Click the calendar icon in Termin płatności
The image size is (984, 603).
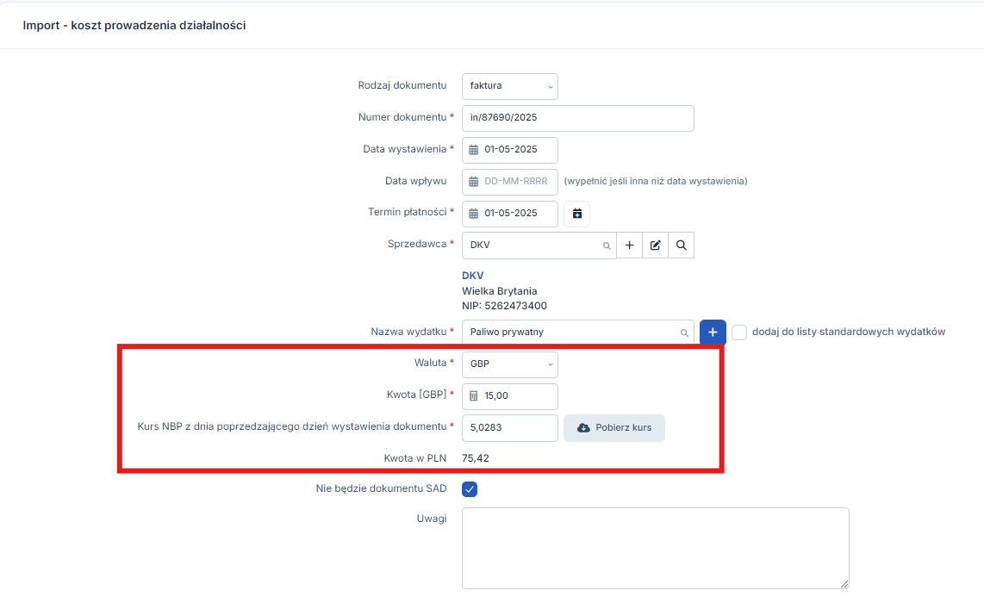(x=473, y=214)
